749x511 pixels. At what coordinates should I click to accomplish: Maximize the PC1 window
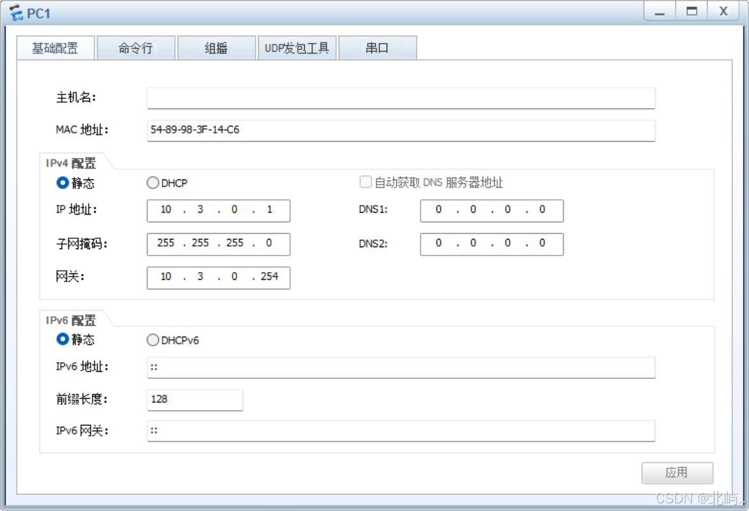[x=691, y=11]
